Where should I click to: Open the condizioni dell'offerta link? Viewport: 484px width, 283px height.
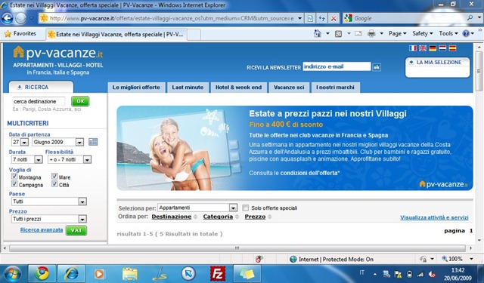click(x=309, y=173)
